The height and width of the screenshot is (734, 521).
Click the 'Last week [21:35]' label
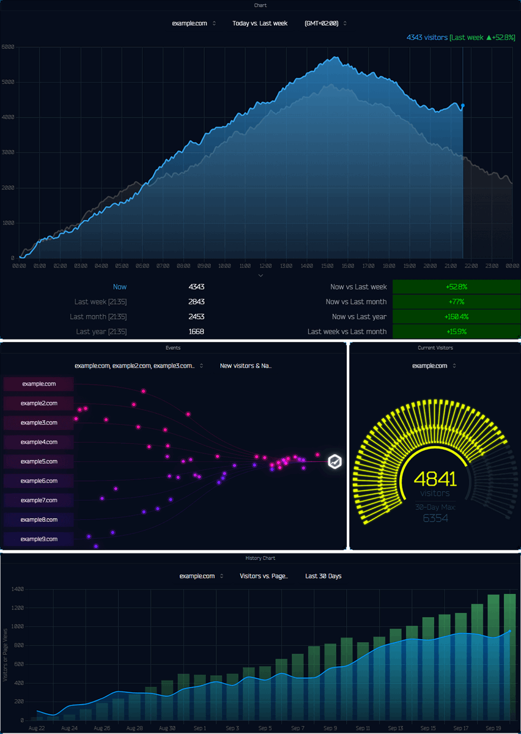[x=101, y=302]
